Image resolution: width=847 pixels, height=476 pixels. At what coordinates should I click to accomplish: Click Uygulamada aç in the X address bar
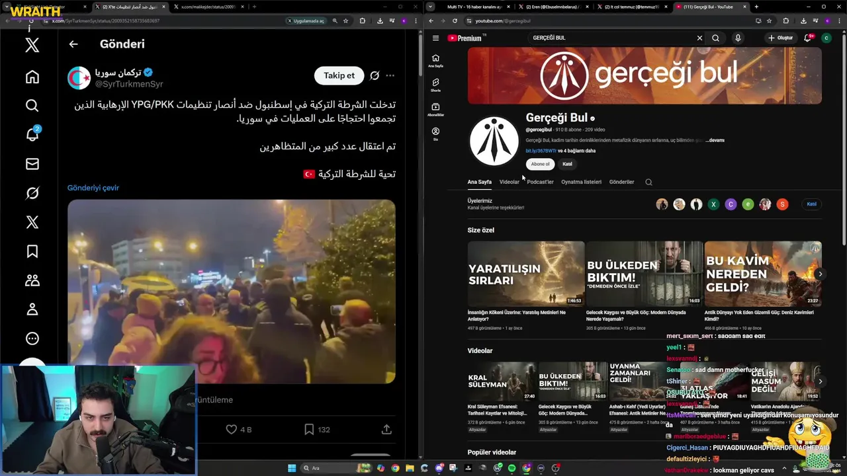pos(306,21)
